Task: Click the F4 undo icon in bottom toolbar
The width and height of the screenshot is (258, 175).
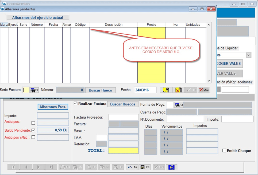Action: pyautogui.click(x=132, y=167)
